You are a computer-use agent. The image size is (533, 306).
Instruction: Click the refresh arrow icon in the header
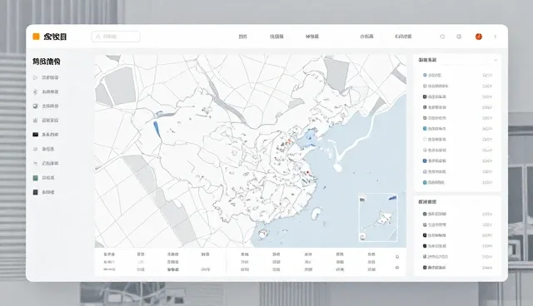click(x=442, y=37)
